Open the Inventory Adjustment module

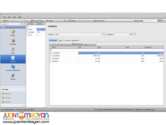pos(13,68)
